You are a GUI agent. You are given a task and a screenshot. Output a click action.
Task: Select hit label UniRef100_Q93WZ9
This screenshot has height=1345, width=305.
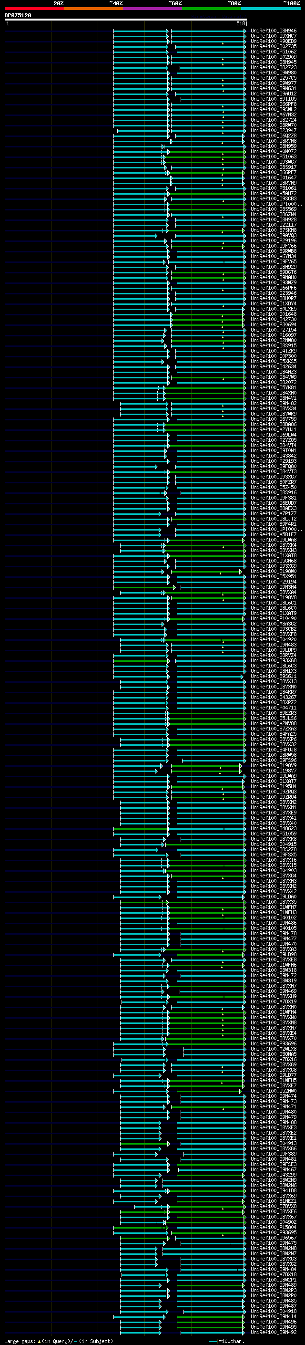tap(274, 282)
